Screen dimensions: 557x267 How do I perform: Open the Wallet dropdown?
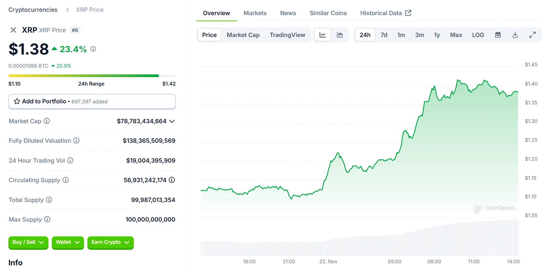click(68, 242)
